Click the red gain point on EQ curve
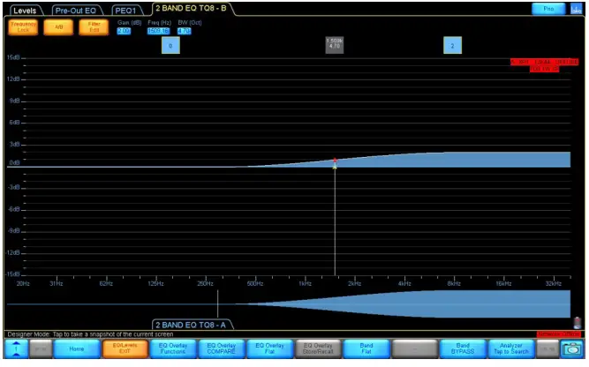 click(335, 161)
